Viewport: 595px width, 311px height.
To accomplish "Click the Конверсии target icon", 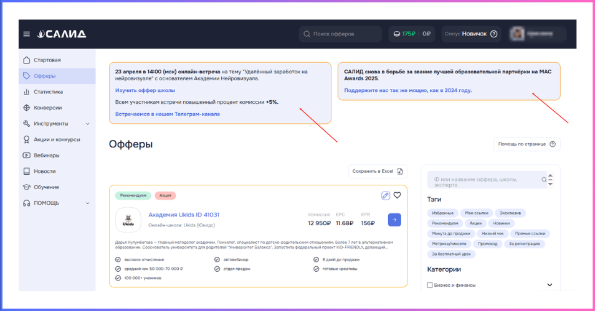I will point(27,108).
